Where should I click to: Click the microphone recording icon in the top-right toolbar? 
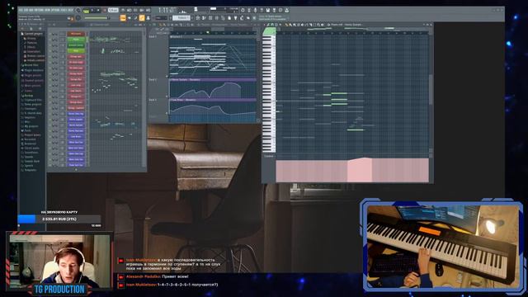255,11
